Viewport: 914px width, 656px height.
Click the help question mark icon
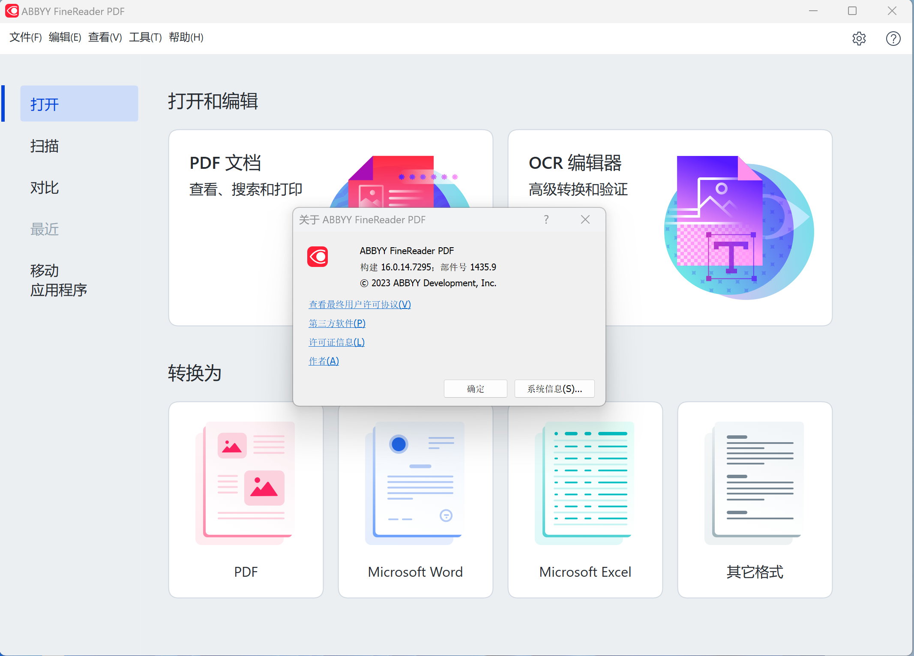point(893,39)
